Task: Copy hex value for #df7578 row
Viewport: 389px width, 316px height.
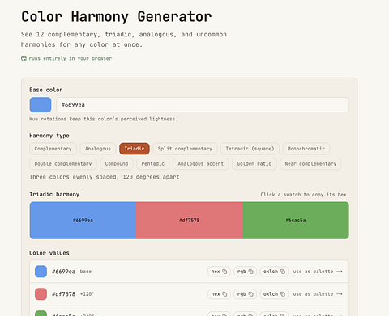Action: point(219,294)
